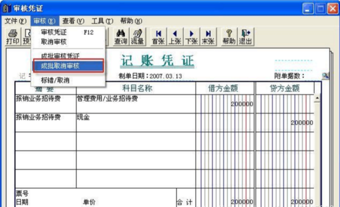Click the magnifier icon beside 附单据数
Screen dimensions: 340x207
point(325,76)
